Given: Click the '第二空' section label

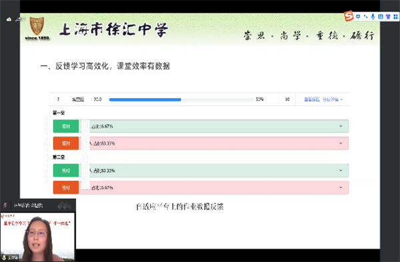Looking at the screenshot, I should click(59, 157).
